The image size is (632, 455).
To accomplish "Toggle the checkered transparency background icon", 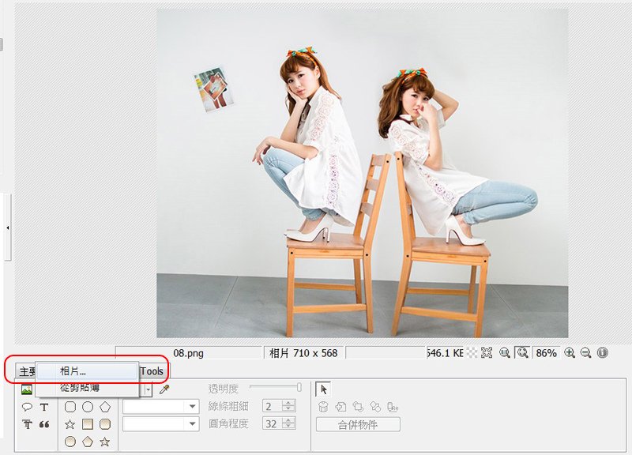I will 472,353.
